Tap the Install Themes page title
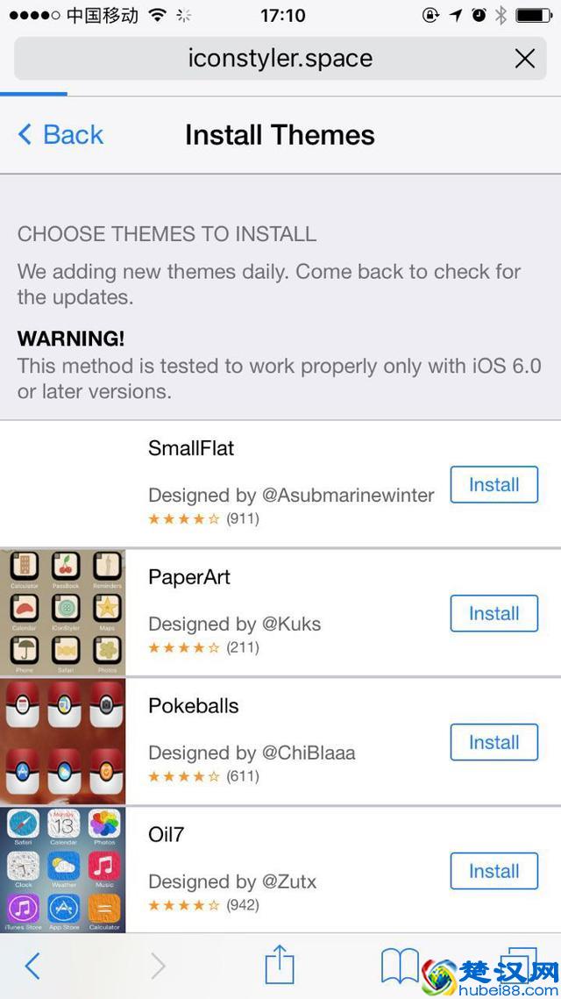 point(280,134)
